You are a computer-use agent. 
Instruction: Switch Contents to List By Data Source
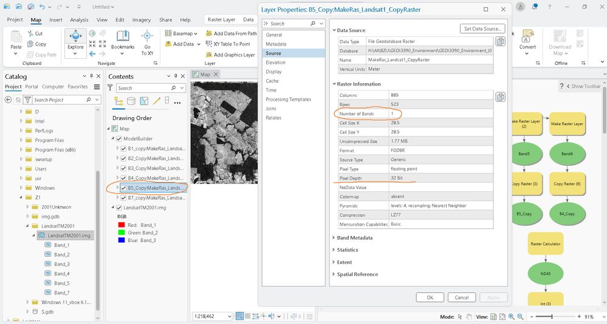pos(131,101)
